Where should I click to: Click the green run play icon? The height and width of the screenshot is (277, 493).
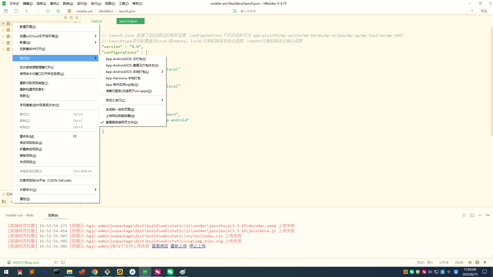tap(58, 11)
